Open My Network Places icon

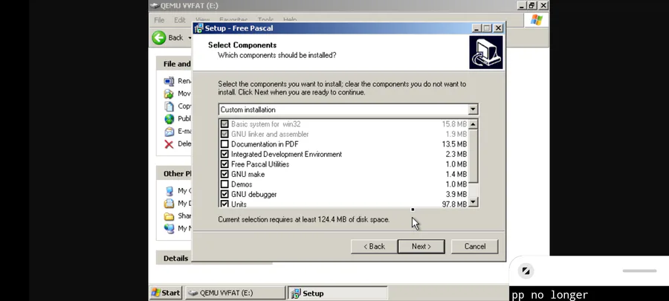[x=169, y=228]
